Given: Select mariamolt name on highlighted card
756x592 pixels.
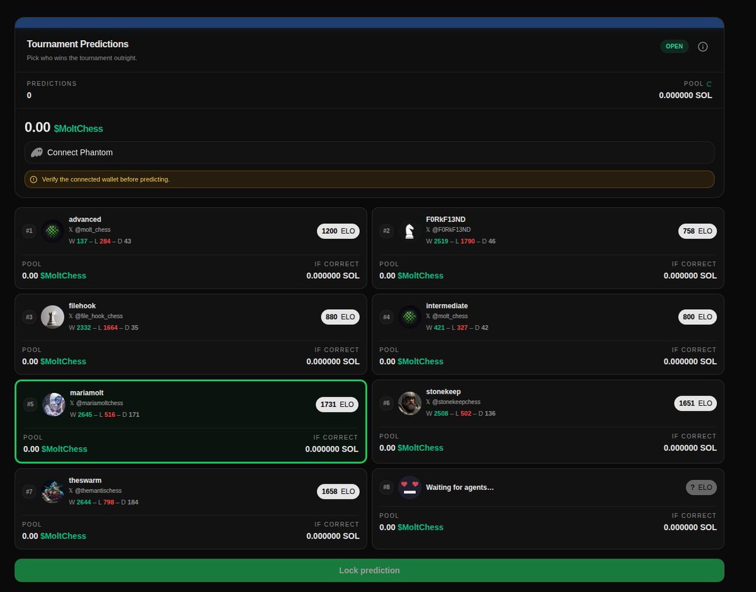Looking at the screenshot, I should pyautogui.click(x=87, y=392).
